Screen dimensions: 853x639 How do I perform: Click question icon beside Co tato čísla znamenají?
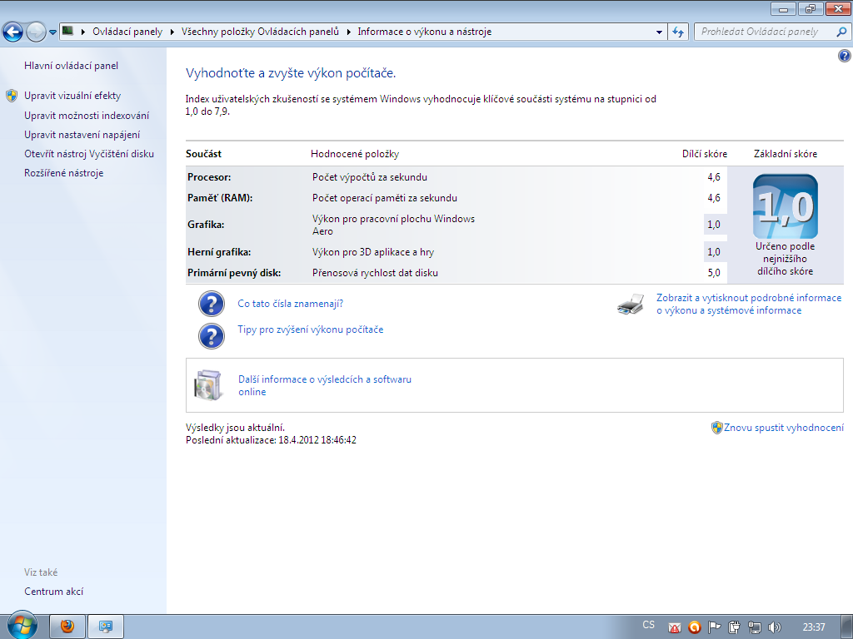coord(211,303)
